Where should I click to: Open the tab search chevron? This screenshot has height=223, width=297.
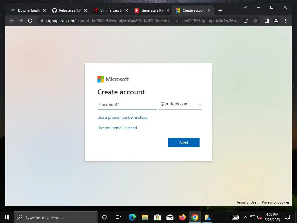click(245, 7)
